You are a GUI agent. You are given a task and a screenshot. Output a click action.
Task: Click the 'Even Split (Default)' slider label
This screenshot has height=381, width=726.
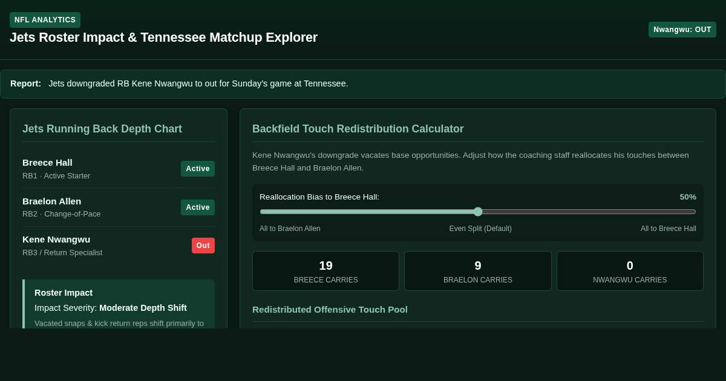480,229
